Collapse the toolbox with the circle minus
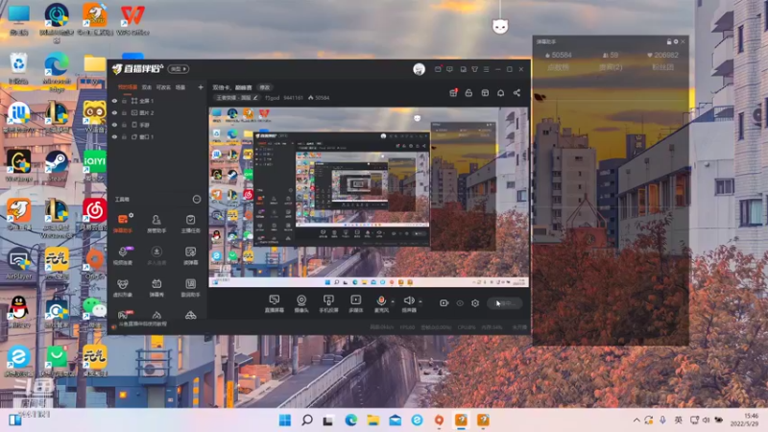The width and height of the screenshot is (768, 432). pos(197,199)
